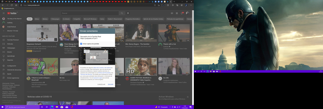Click the YouTube 'Buscar' search field

(90, 13)
